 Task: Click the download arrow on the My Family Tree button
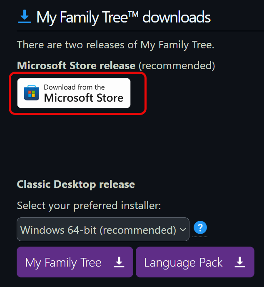(x=120, y=262)
